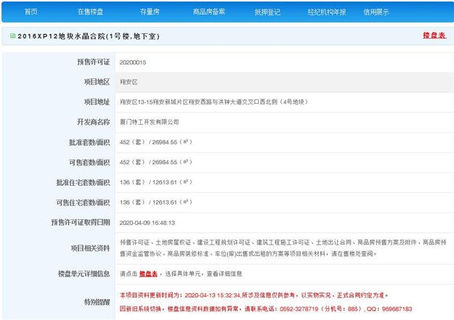This screenshot has height=320, width=454.
Task: Open 楼盘表 link in 楼盘单元详细信息 row
Action: [x=148, y=274]
